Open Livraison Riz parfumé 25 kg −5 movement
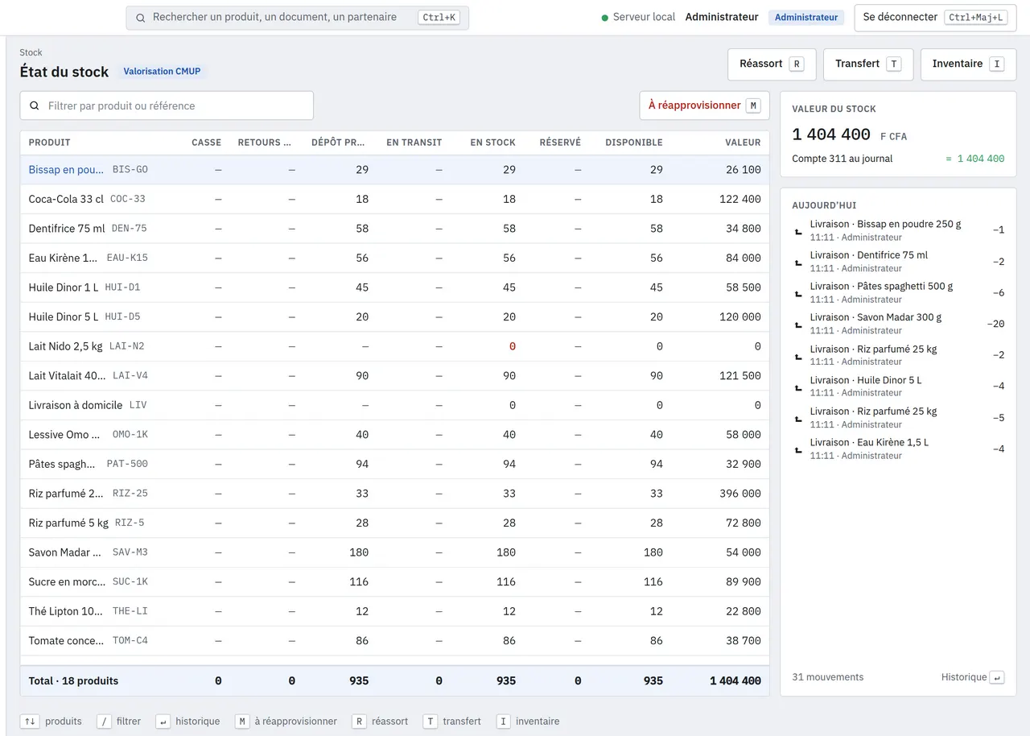The width and height of the screenshot is (1030, 736). point(898,417)
